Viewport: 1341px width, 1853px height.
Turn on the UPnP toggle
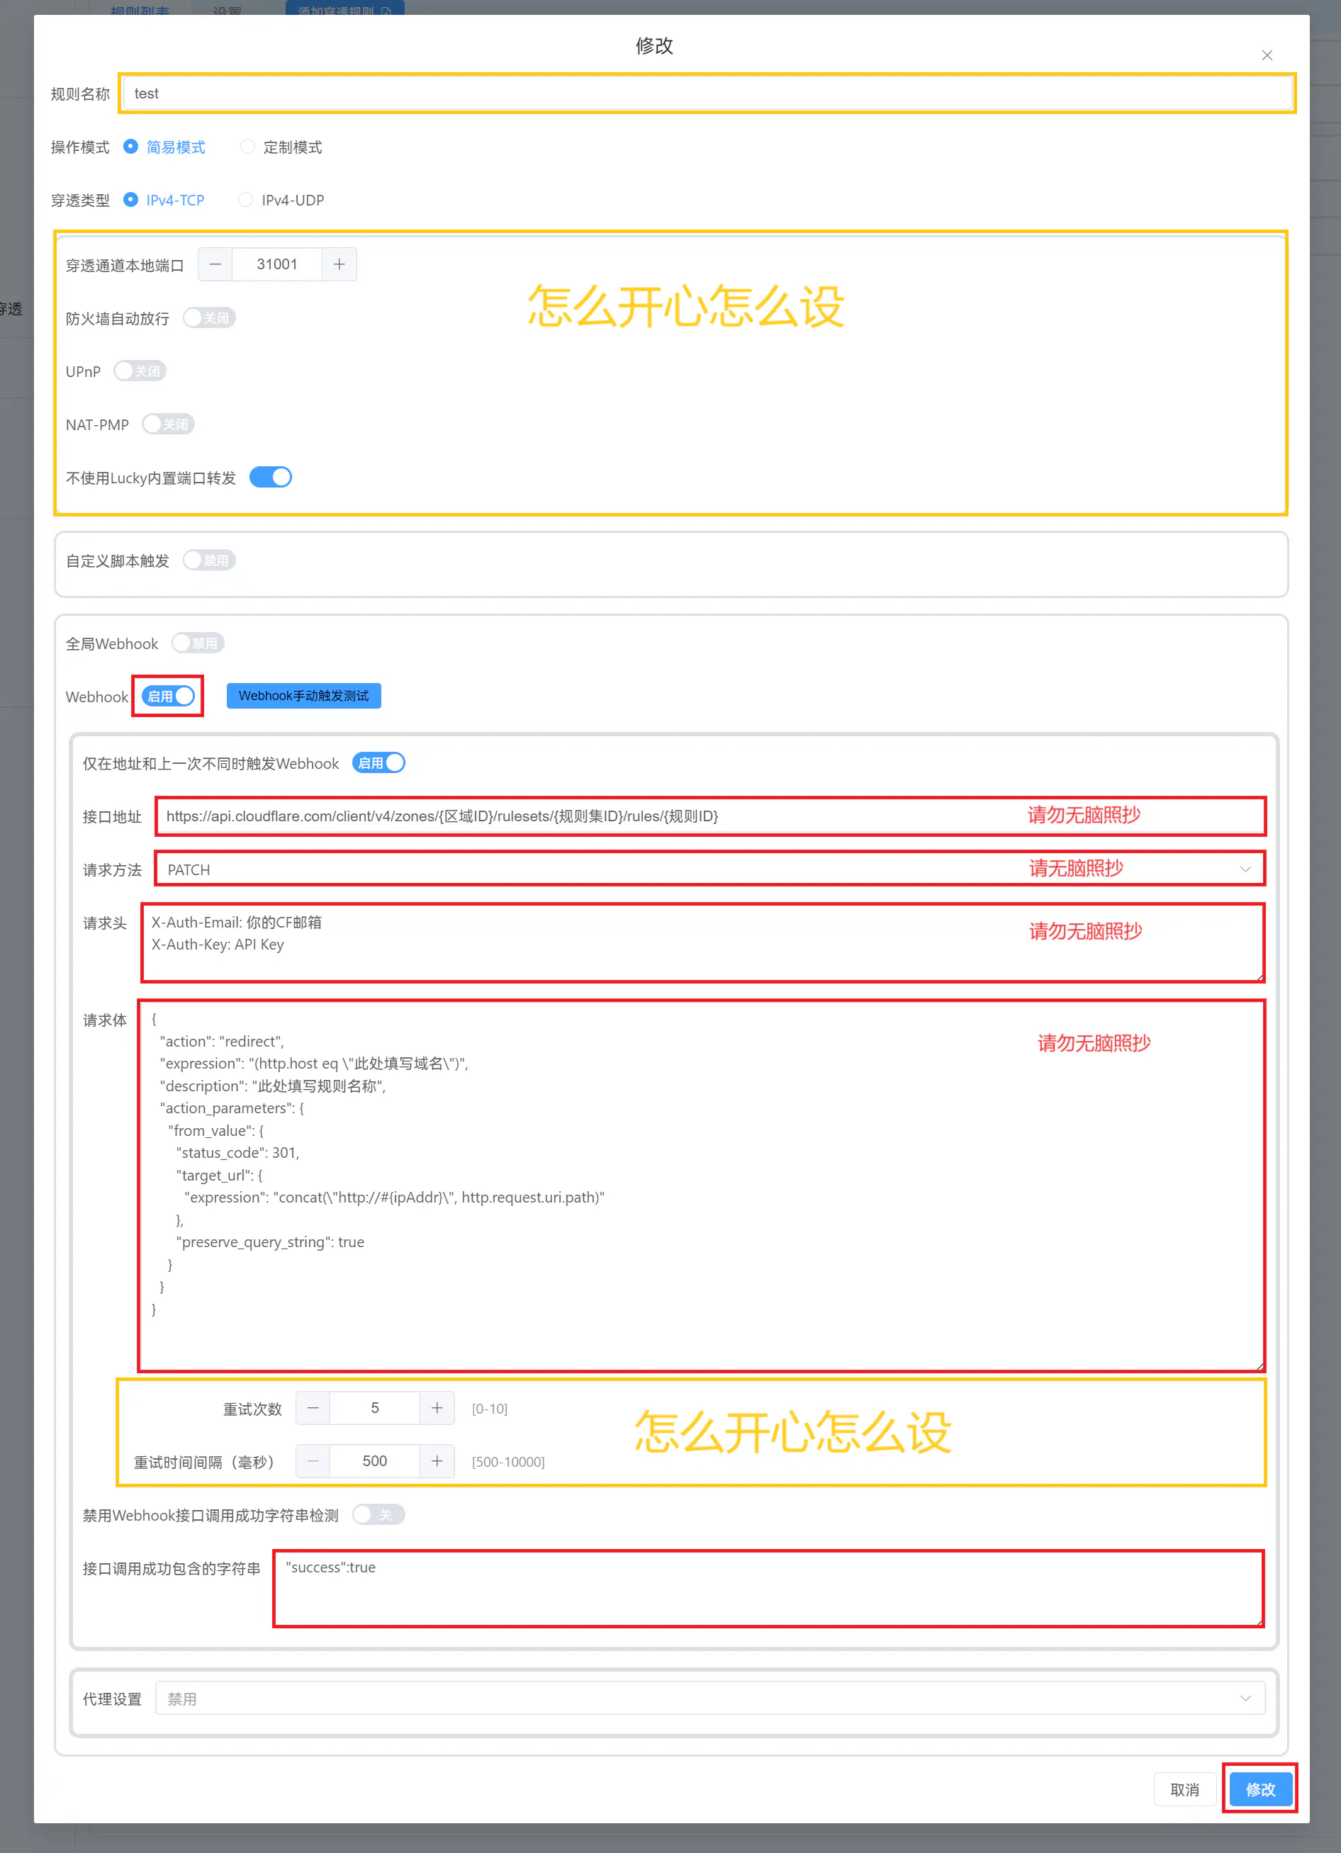[140, 371]
